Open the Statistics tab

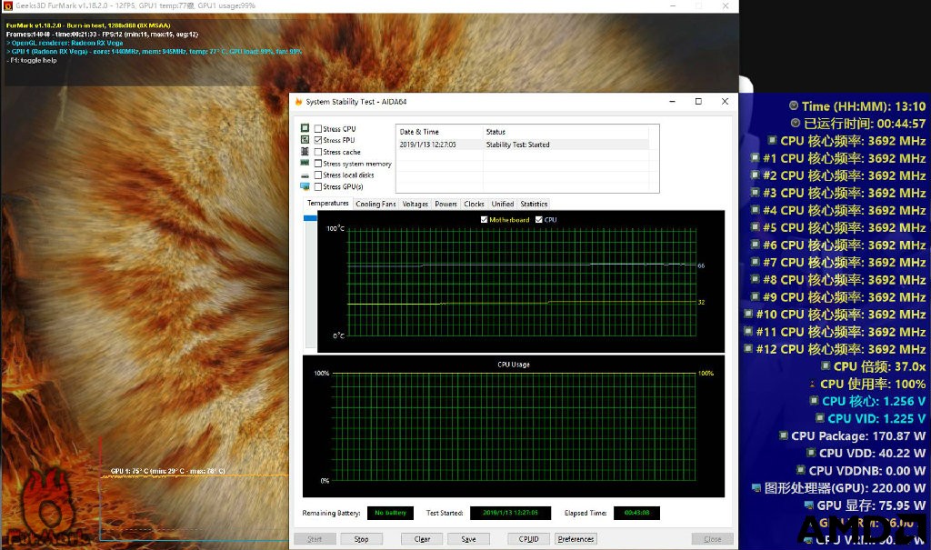point(534,204)
